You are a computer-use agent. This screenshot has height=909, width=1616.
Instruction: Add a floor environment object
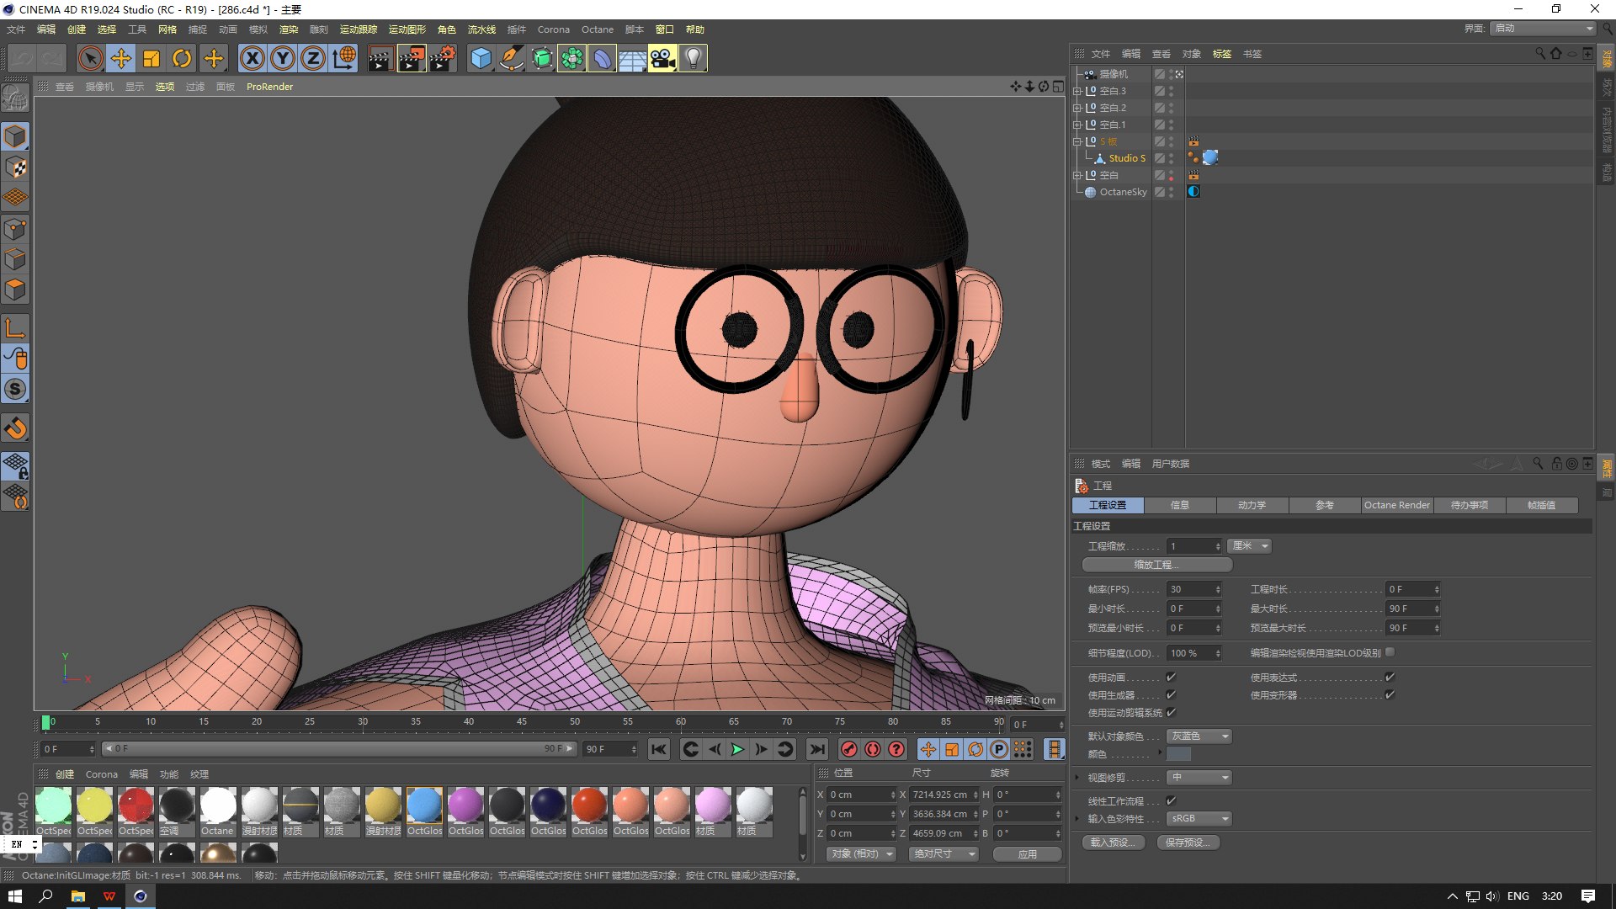pyautogui.click(x=632, y=58)
